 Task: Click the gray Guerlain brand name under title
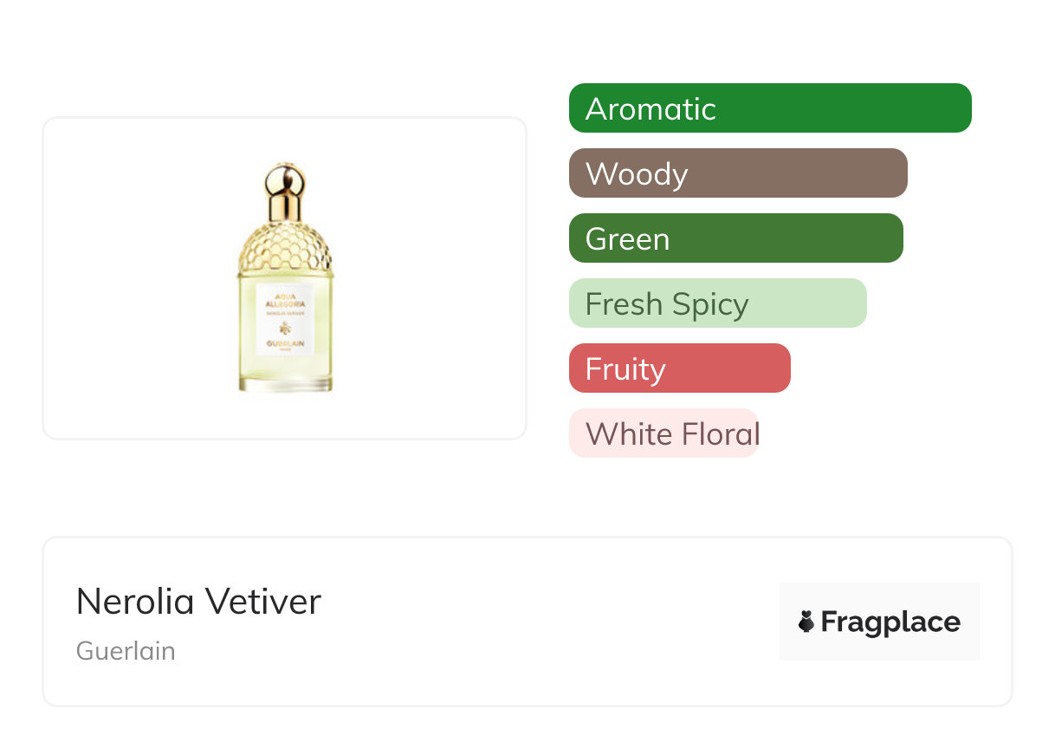pyautogui.click(x=126, y=651)
